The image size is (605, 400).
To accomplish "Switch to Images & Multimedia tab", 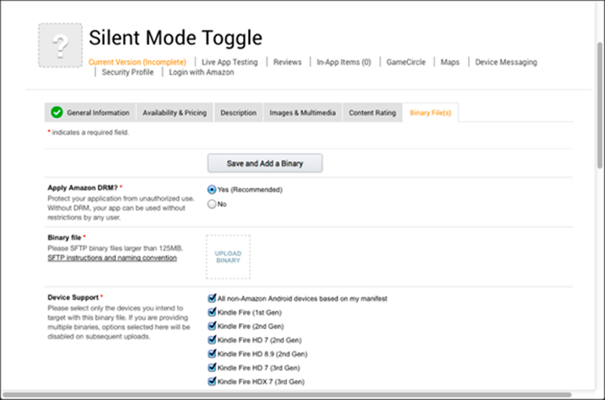I will click(x=302, y=113).
